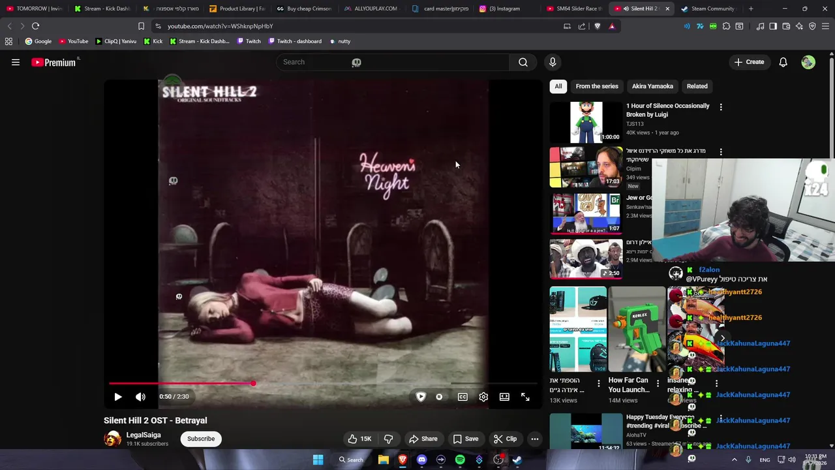Click the shield play icon in player

[421, 397]
